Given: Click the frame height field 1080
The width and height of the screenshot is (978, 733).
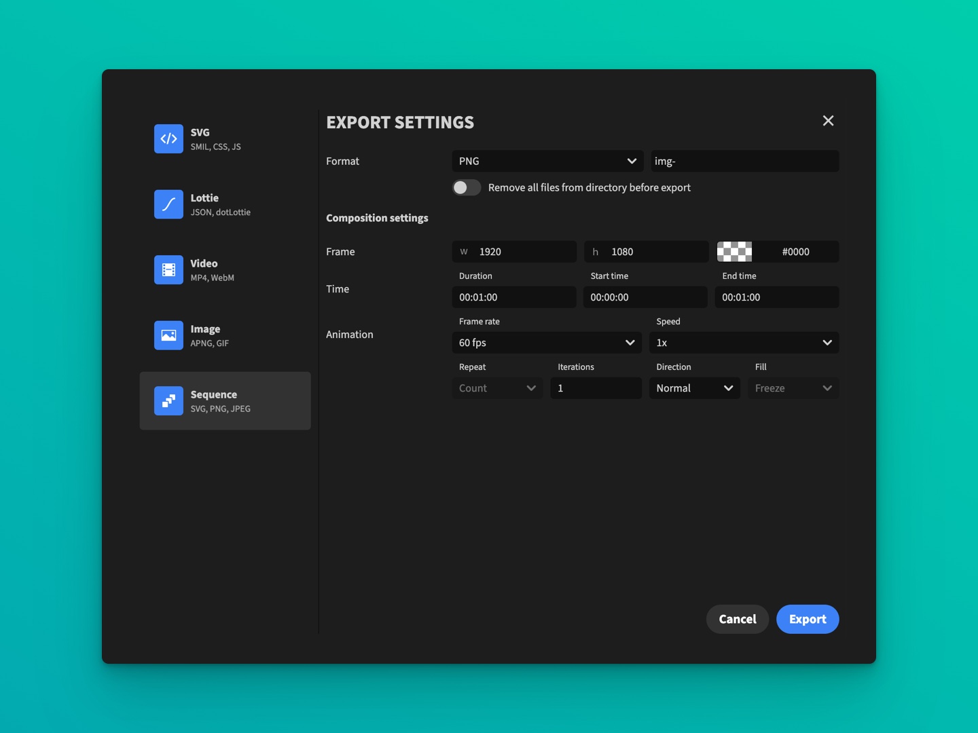Looking at the screenshot, I should [646, 252].
